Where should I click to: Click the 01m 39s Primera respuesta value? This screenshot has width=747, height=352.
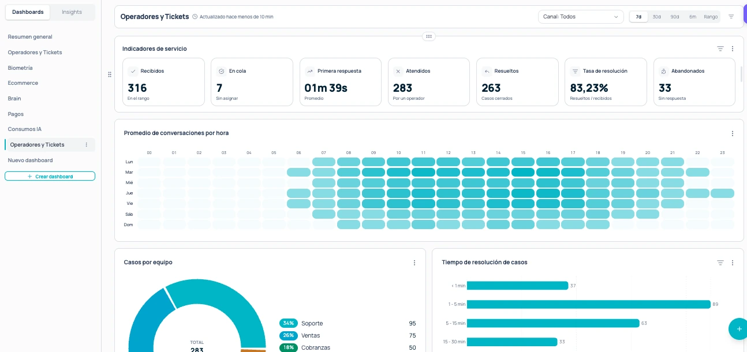326,88
